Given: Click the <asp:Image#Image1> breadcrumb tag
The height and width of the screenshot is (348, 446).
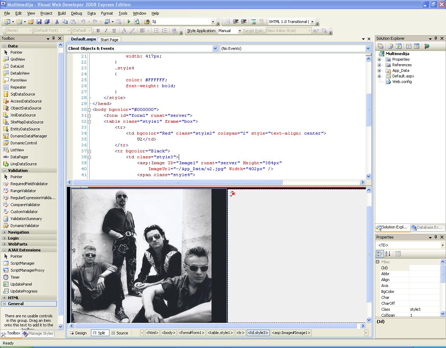Looking at the screenshot, I should (291, 333).
